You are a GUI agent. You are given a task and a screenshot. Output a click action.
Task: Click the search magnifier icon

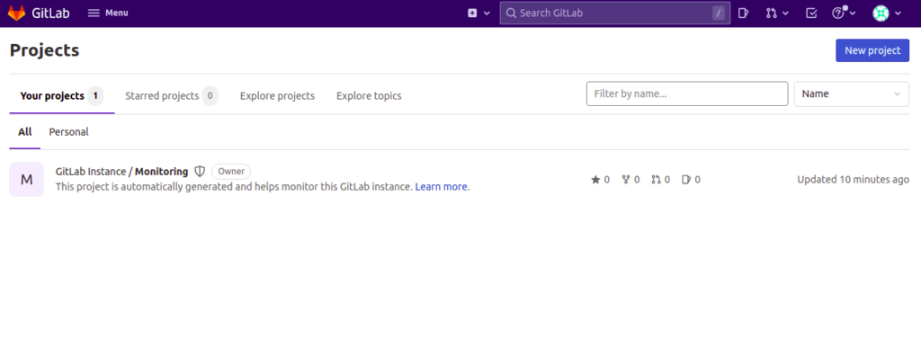511,13
